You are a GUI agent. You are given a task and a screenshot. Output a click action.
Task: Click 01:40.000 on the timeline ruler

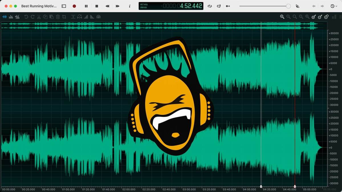(x=109, y=189)
